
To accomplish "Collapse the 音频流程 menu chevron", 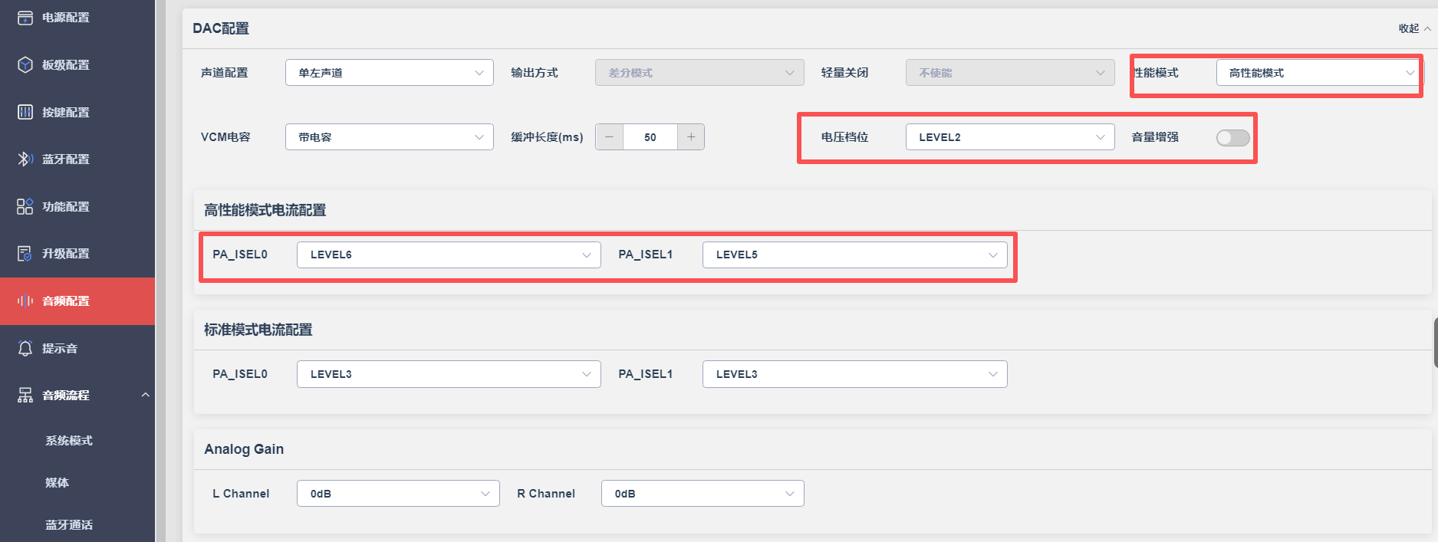I will click(145, 395).
